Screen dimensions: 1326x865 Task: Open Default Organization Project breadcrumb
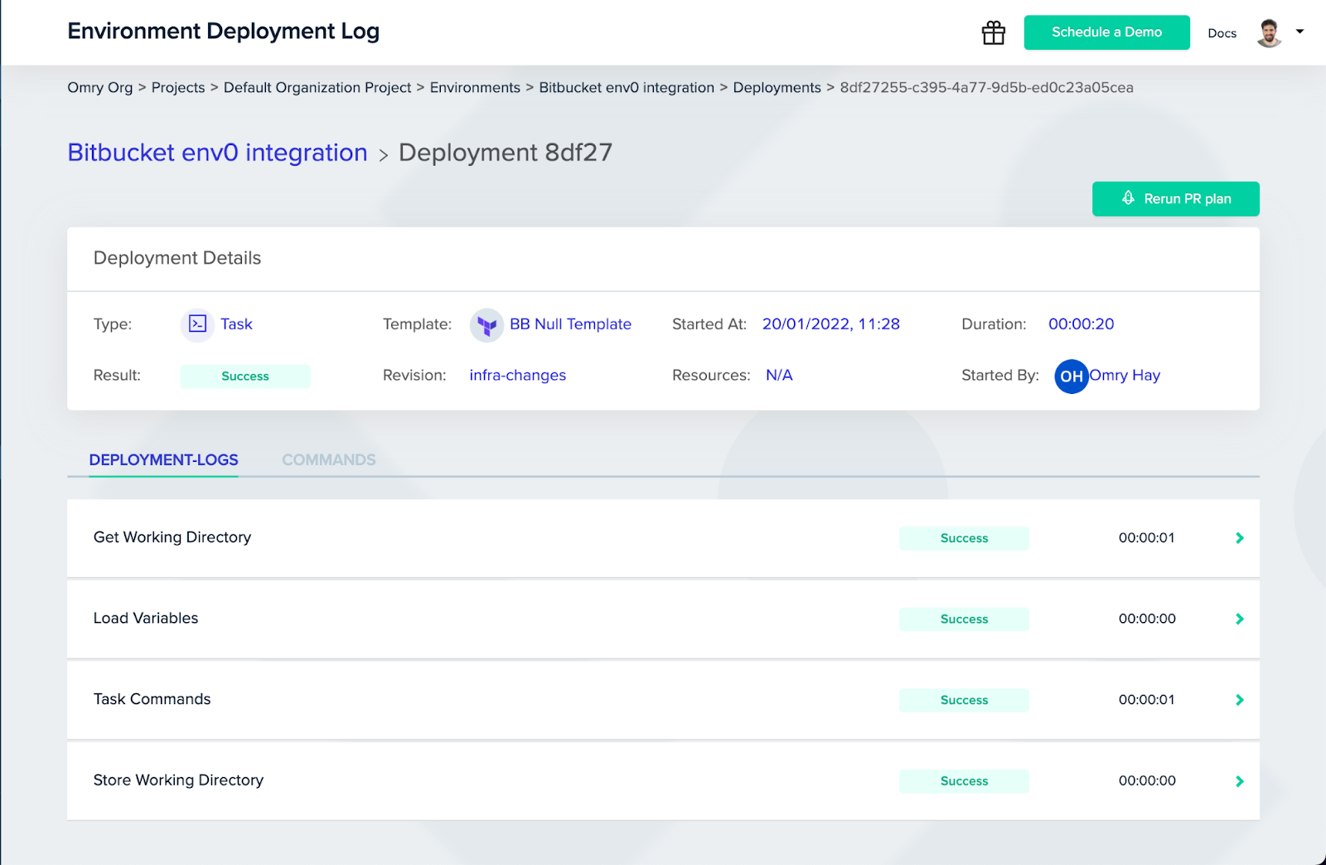pyautogui.click(x=317, y=88)
